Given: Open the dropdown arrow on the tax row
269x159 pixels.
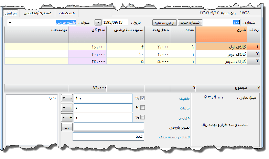Looking at the screenshot, I should click(64, 108).
